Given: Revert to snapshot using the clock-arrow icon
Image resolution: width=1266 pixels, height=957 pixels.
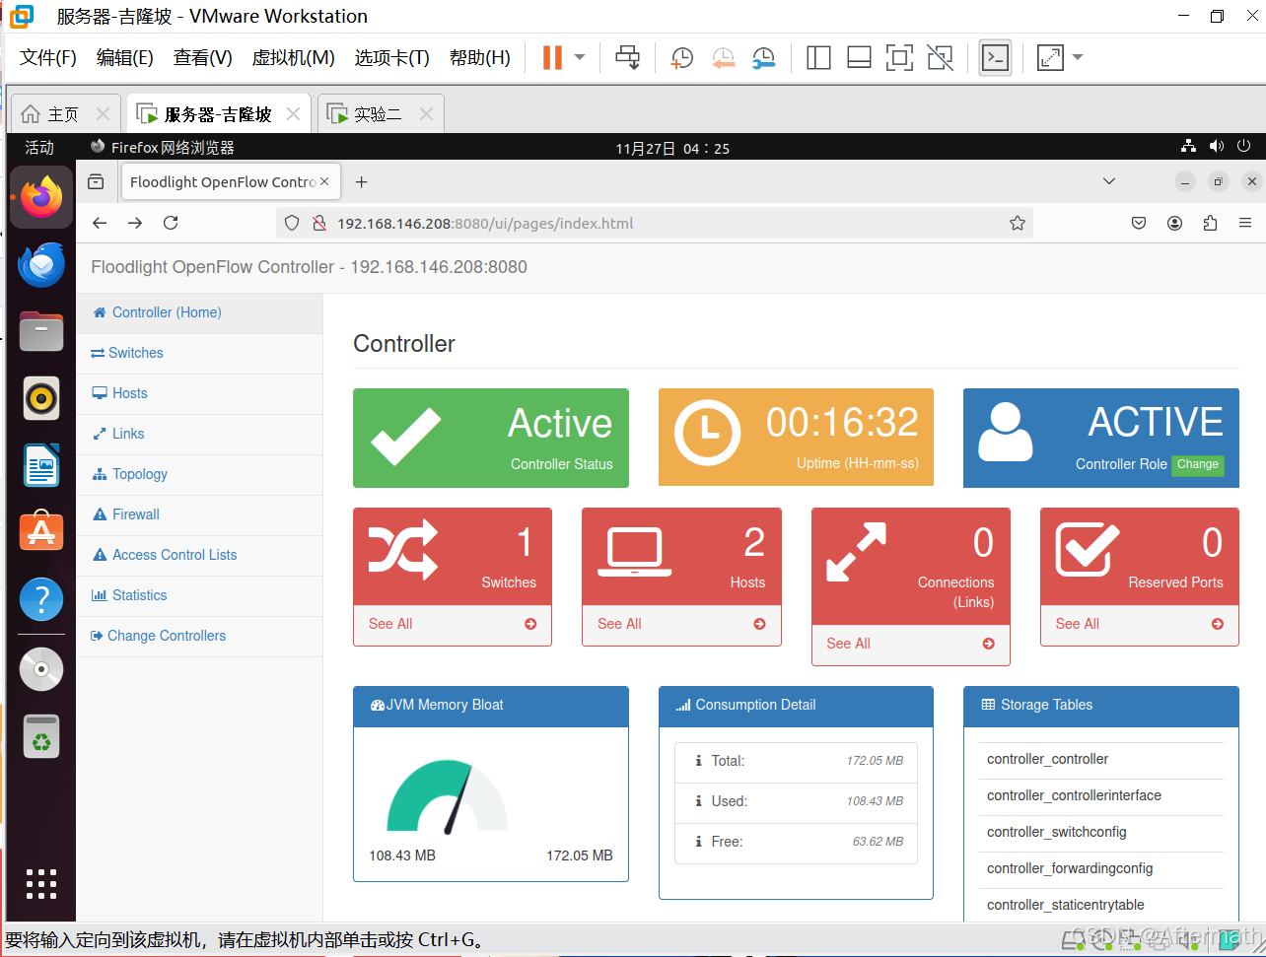Looking at the screenshot, I should [x=723, y=58].
